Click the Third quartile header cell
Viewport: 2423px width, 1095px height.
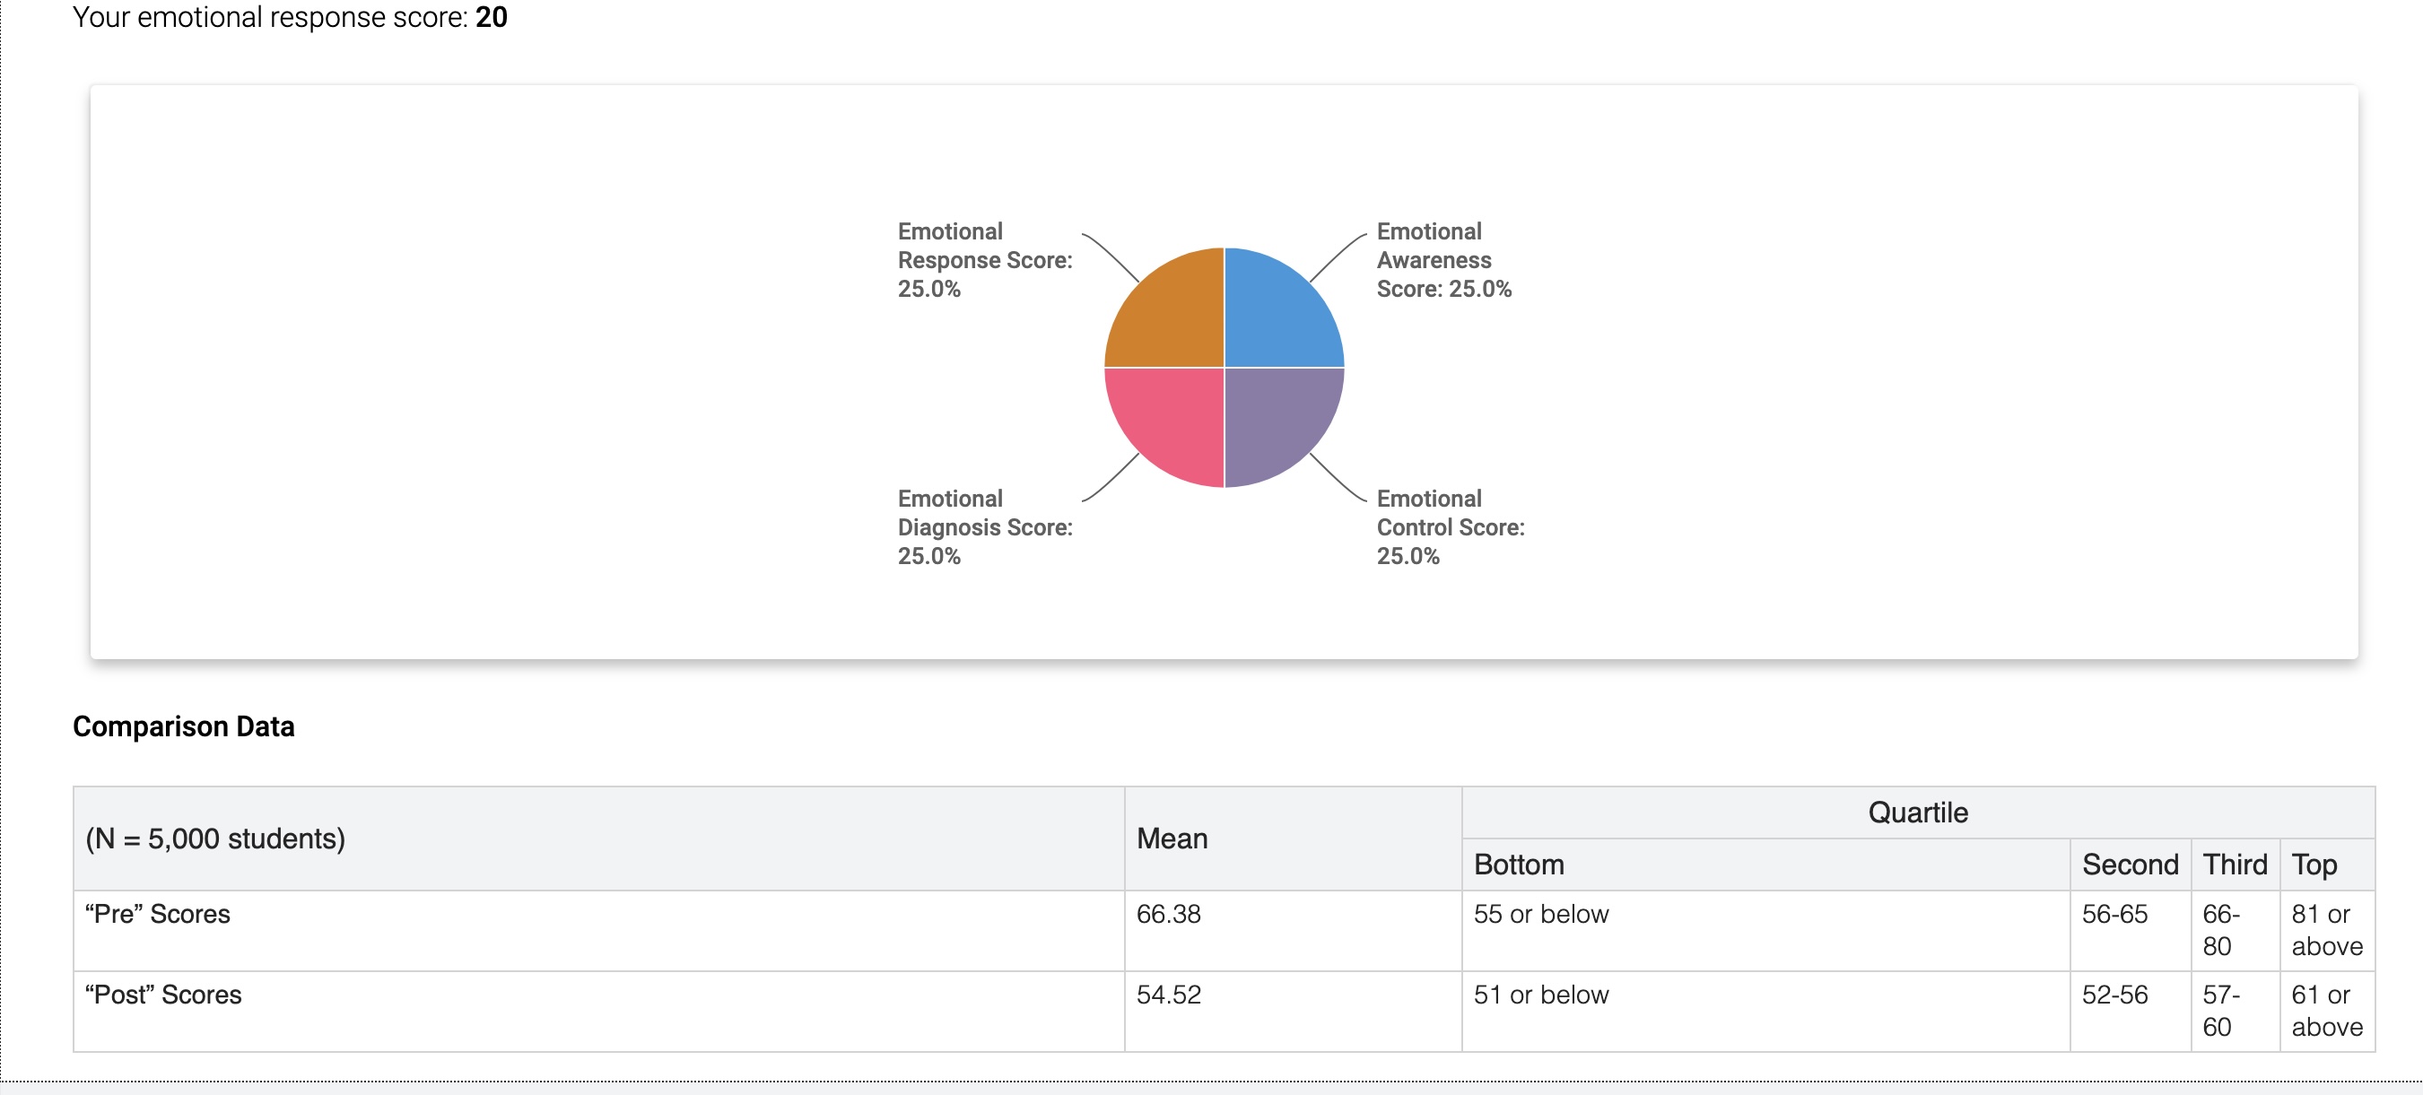[x=2234, y=865]
